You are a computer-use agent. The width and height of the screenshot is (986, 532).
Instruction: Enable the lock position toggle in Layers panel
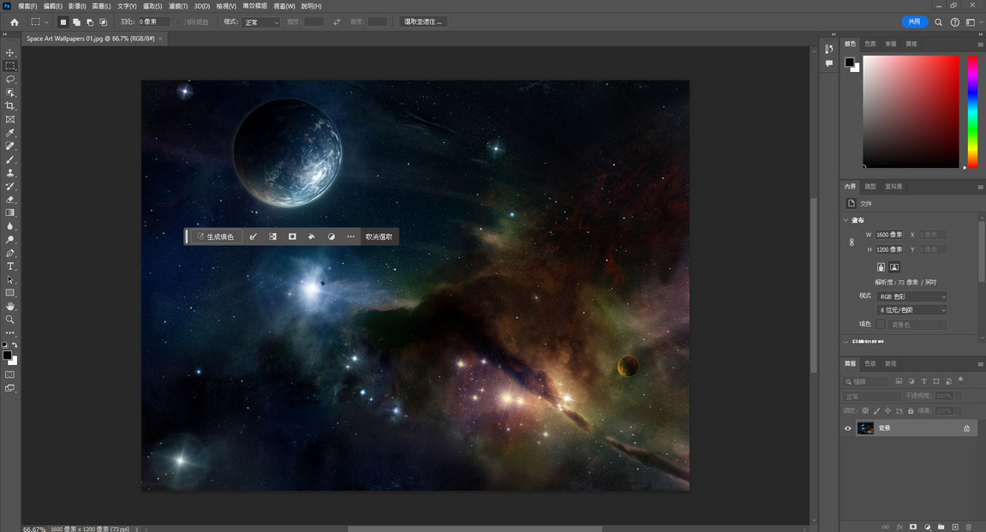point(888,410)
